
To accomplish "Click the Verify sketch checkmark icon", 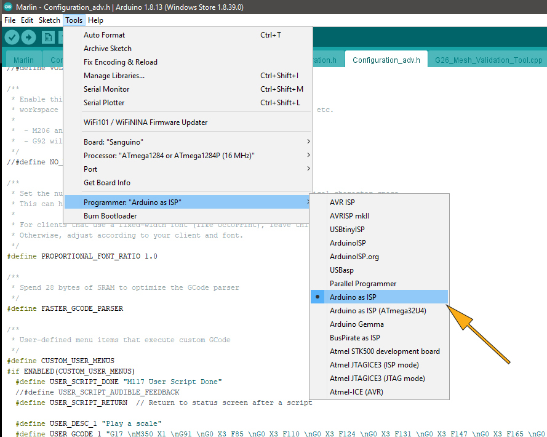I will point(12,37).
